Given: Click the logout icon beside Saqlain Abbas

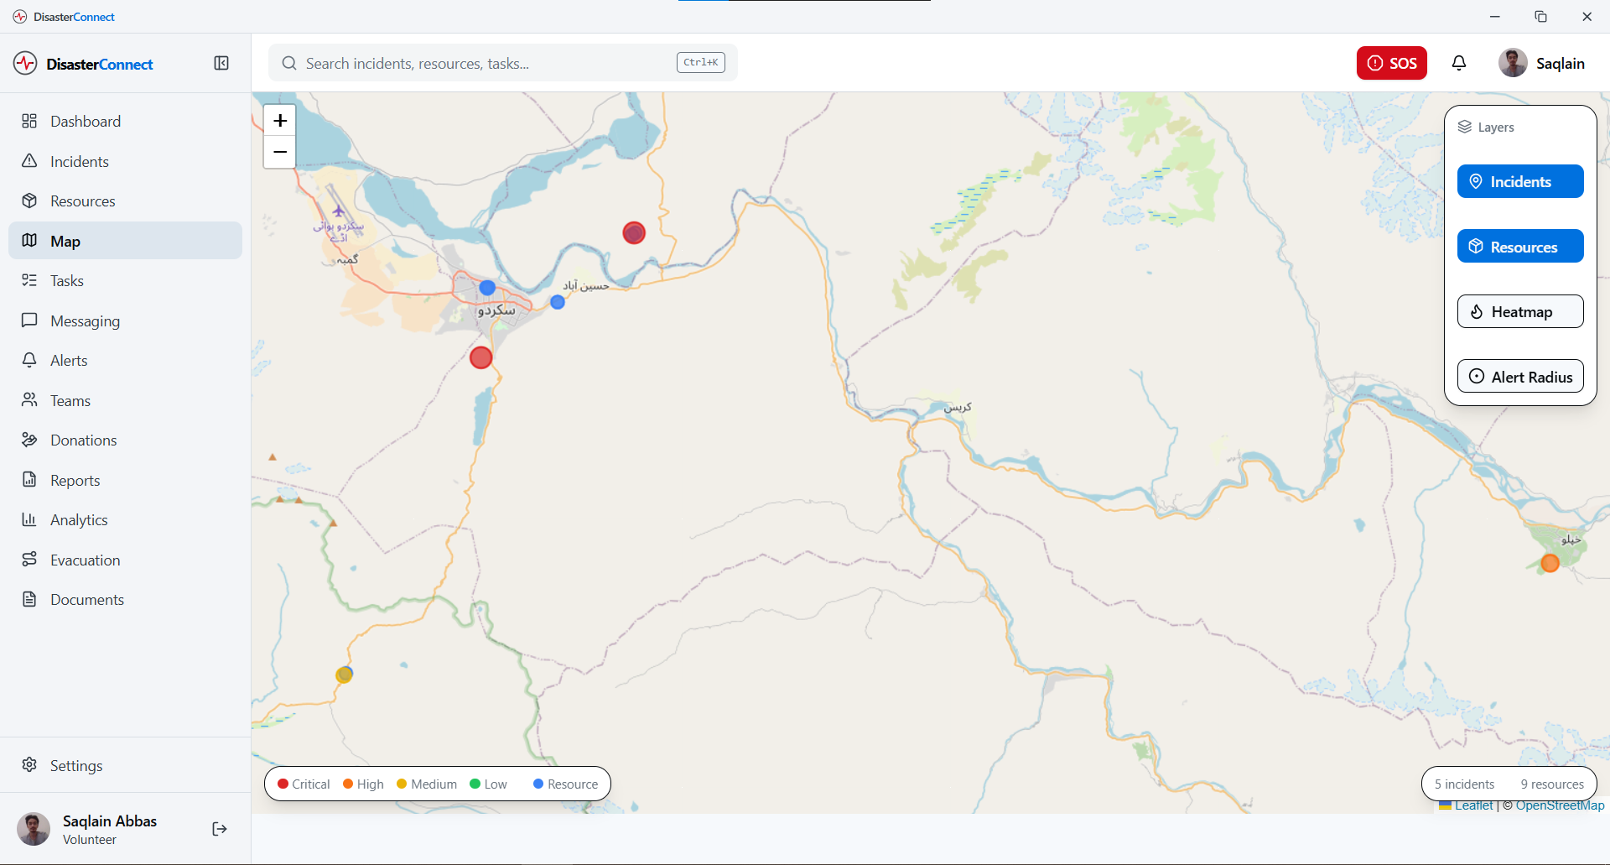Looking at the screenshot, I should pyautogui.click(x=219, y=829).
